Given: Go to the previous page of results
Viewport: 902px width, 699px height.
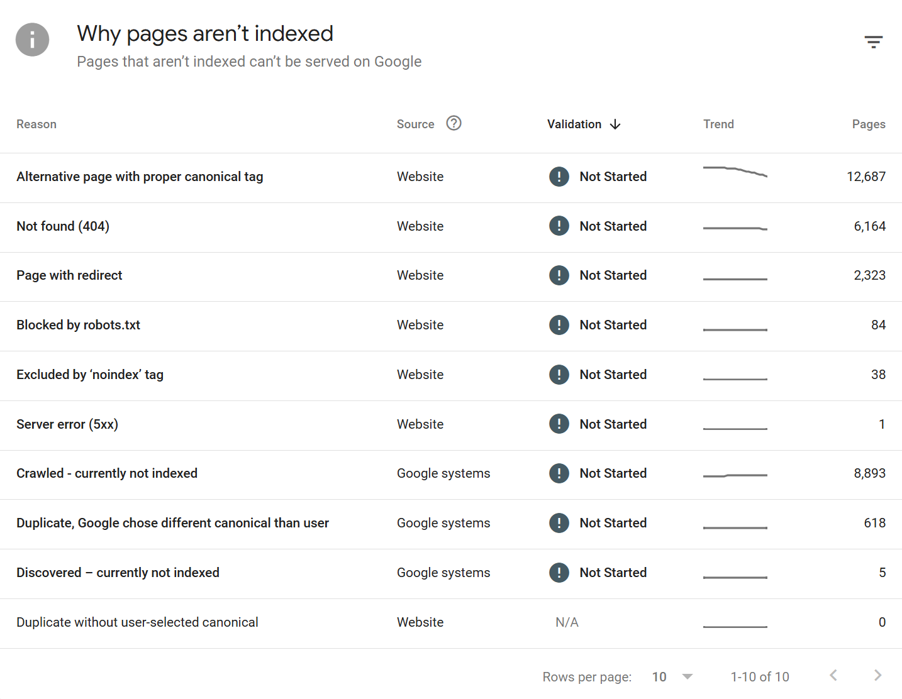Looking at the screenshot, I should coord(833,676).
